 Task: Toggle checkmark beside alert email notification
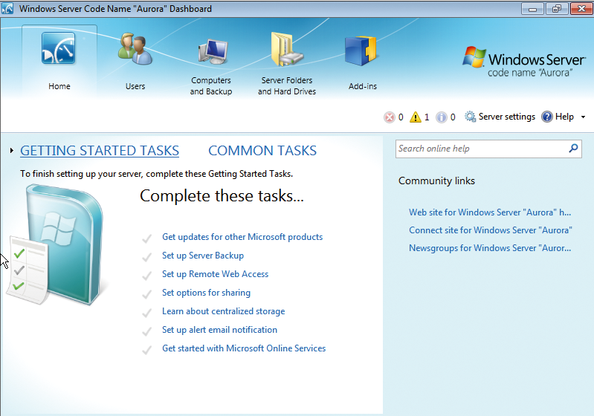(x=146, y=331)
